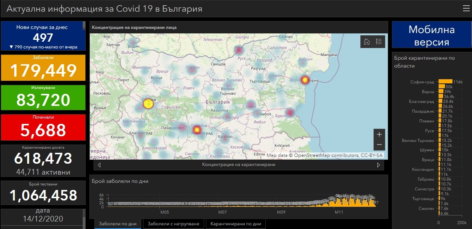Click the red 'Починали' 5,688 card
The width and height of the screenshot is (472, 229).
pos(43,128)
